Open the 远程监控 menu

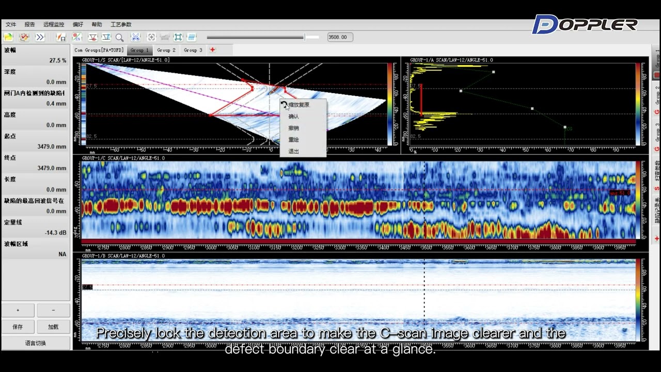point(54,24)
